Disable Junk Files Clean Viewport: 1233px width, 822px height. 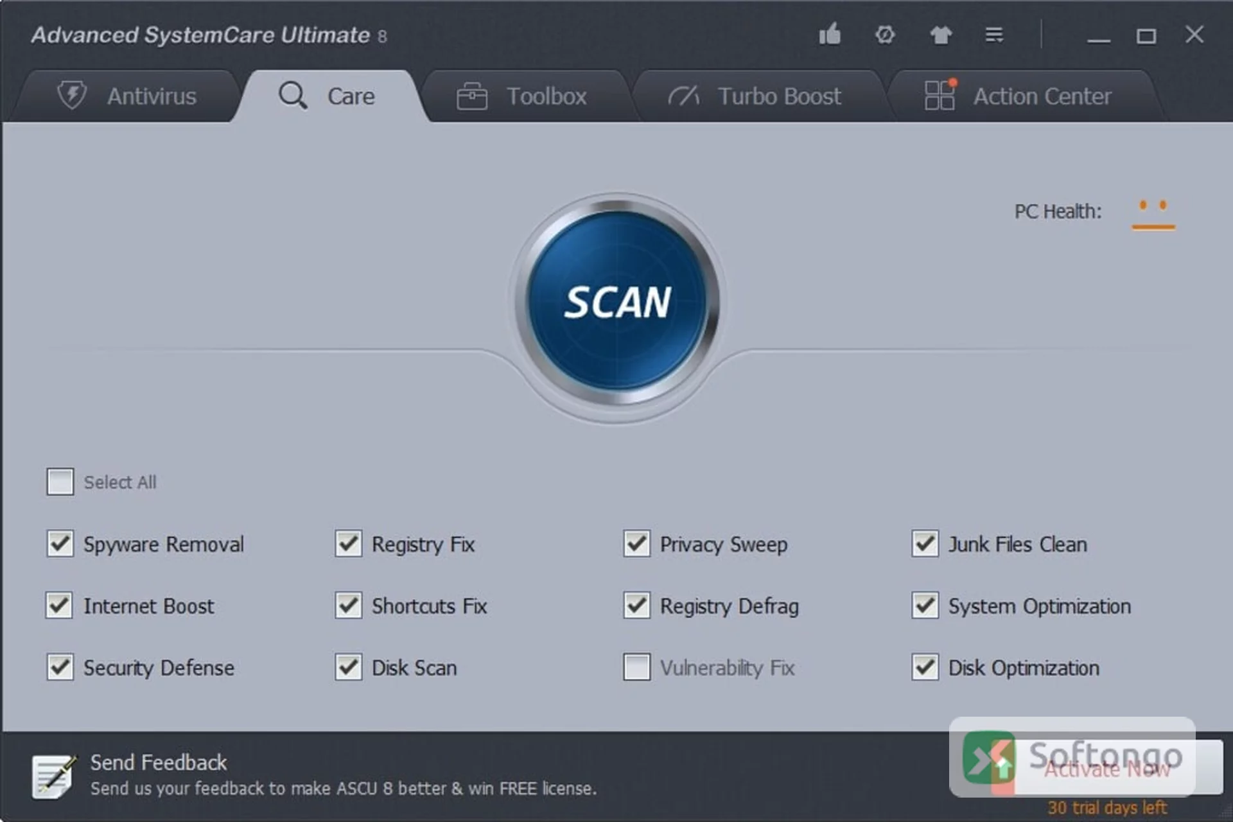coord(925,544)
